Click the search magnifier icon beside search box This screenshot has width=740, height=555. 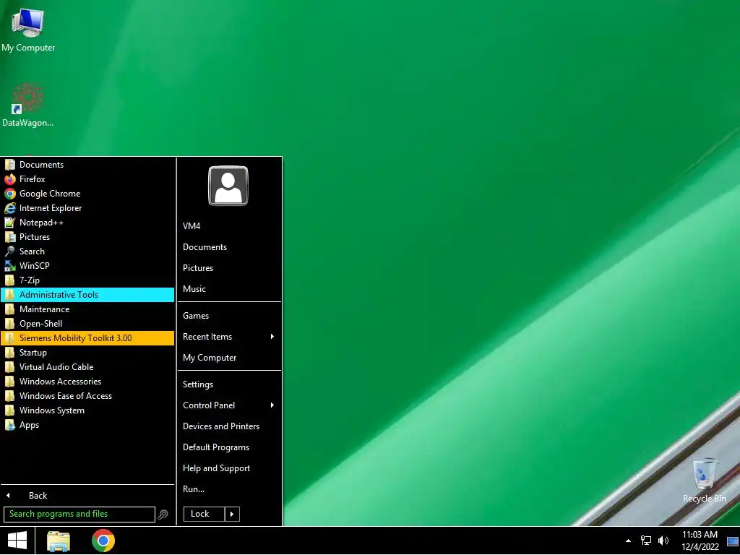[163, 515]
